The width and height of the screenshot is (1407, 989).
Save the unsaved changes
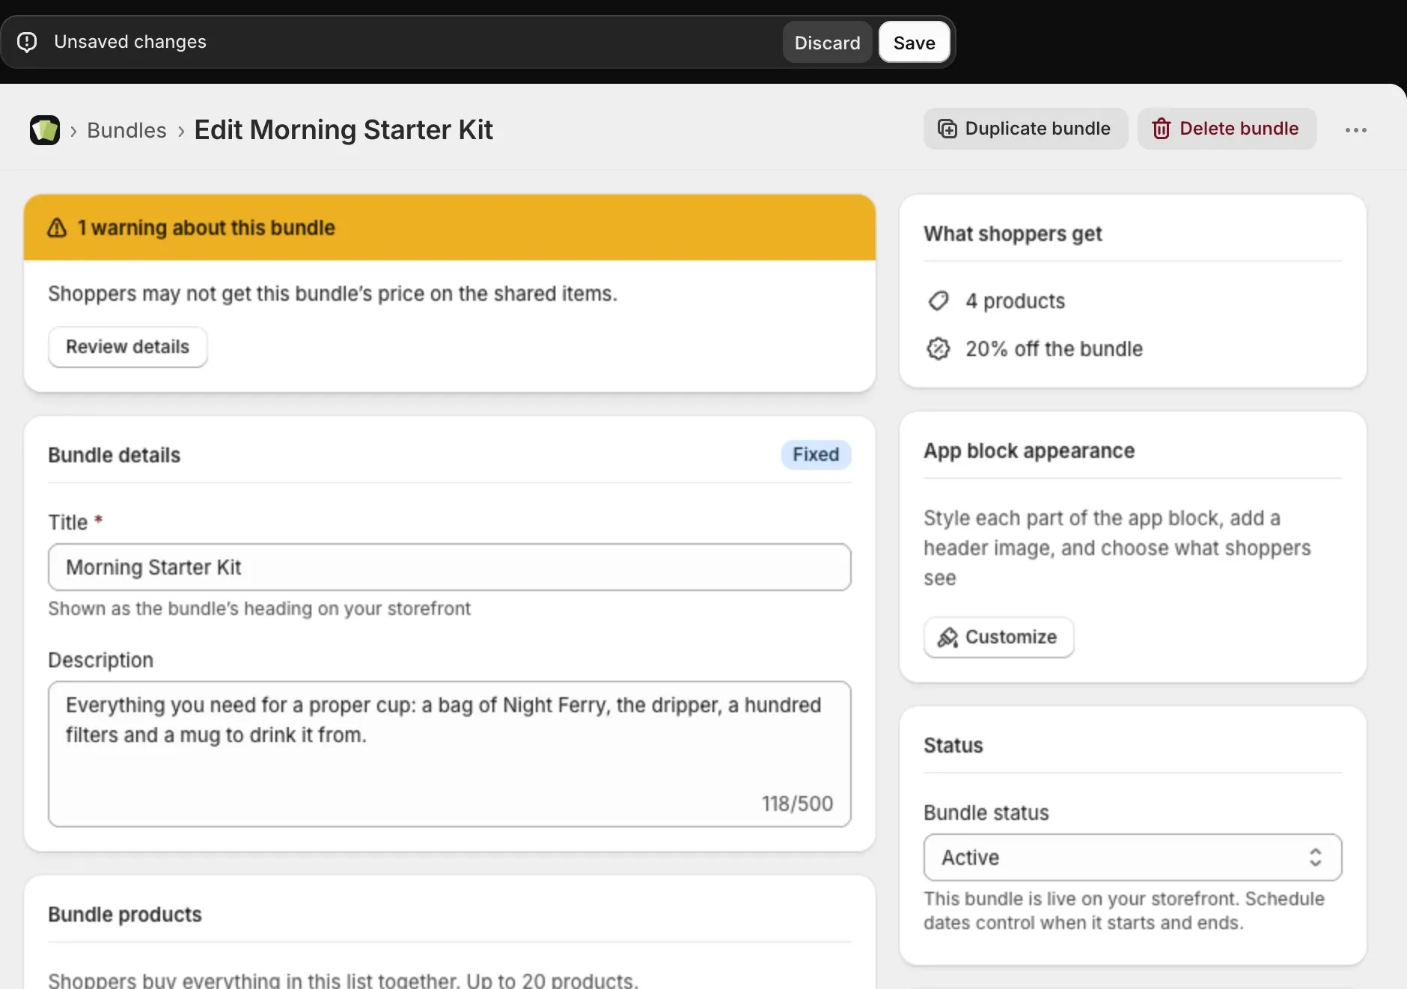click(x=914, y=43)
